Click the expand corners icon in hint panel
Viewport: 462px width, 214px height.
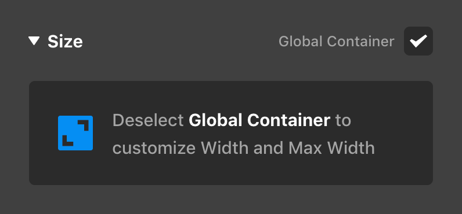pyautogui.click(x=75, y=133)
